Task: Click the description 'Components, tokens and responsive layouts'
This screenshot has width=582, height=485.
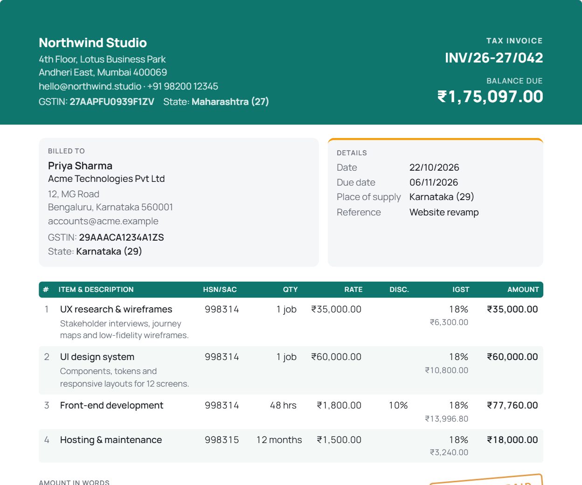Action: (125, 377)
